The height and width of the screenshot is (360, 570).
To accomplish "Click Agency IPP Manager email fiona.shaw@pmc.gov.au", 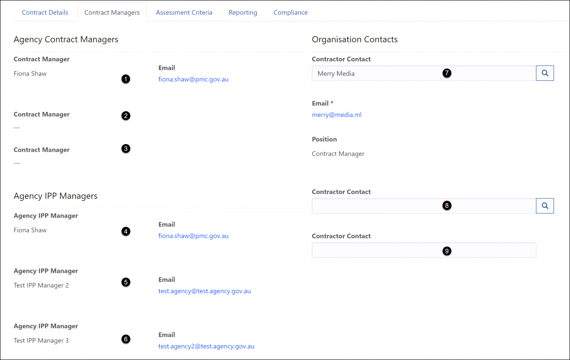I will (x=193, y=236).
